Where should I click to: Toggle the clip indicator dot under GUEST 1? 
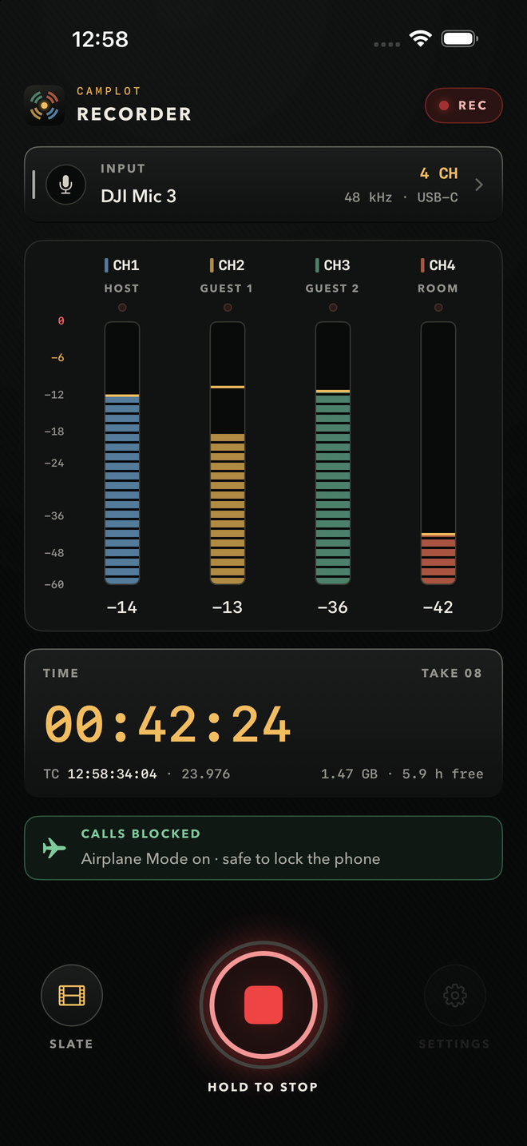pos(228,308)
